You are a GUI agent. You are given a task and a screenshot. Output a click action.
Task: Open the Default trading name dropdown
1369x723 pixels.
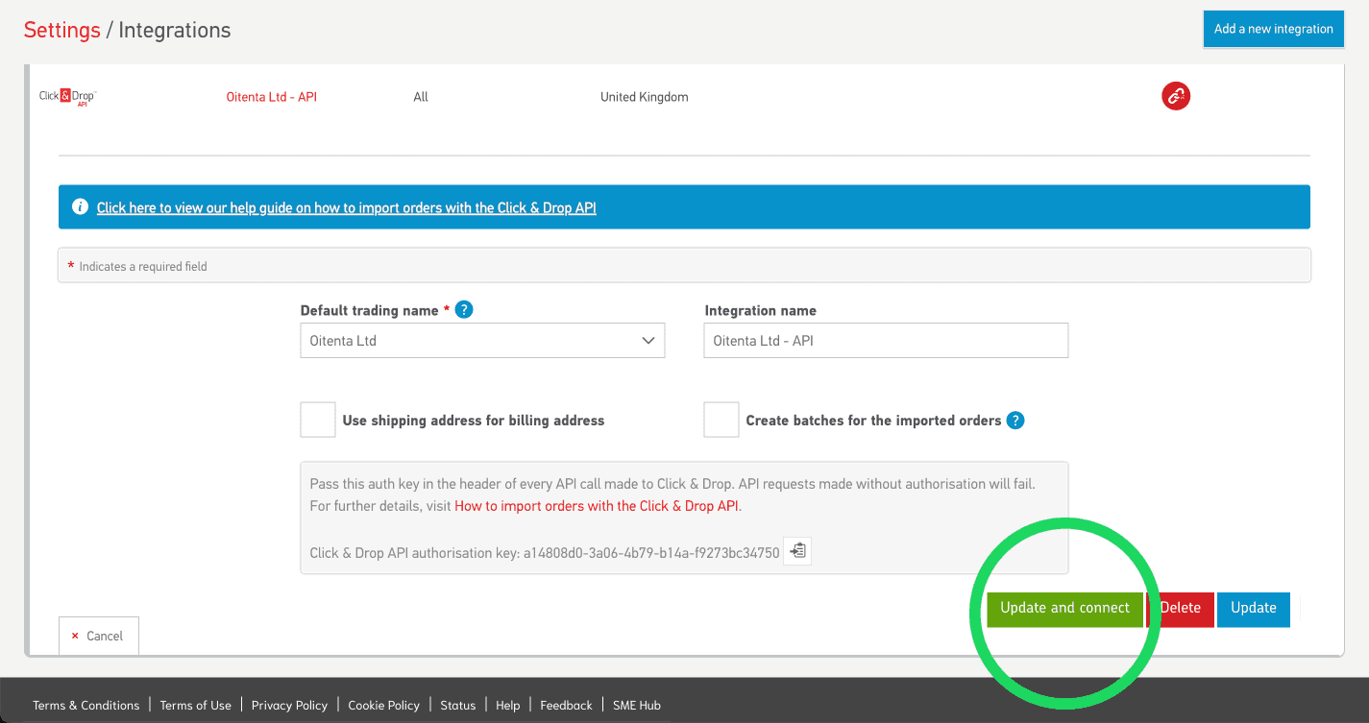[482, 341]
